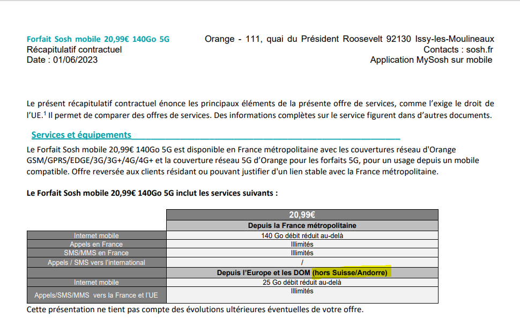The width and height of the screenshot is (520, 325).
Task: Select the "Depuis la France métropolitaine" table header
Action: pos(302,225)
